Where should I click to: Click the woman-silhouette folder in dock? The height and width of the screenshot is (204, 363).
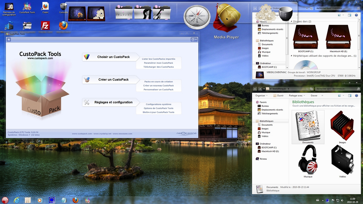[x=142, y=13]
